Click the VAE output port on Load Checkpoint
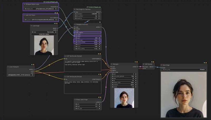 (34, 73)
